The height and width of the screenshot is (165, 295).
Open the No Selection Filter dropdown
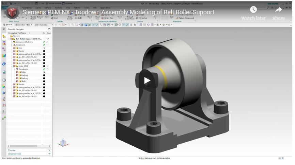click(24, 25)
